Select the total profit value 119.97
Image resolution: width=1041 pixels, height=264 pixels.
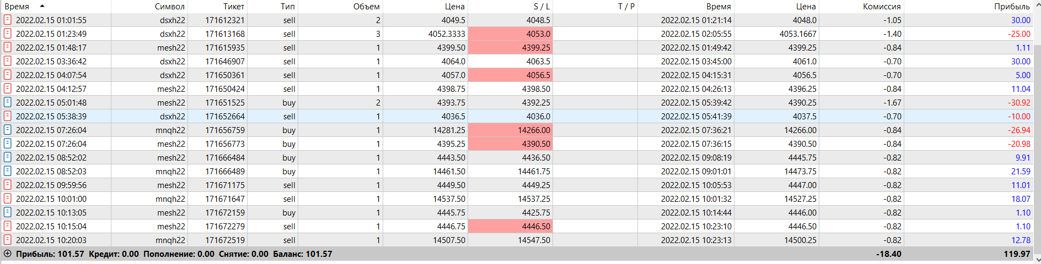tap(1017, 254)
